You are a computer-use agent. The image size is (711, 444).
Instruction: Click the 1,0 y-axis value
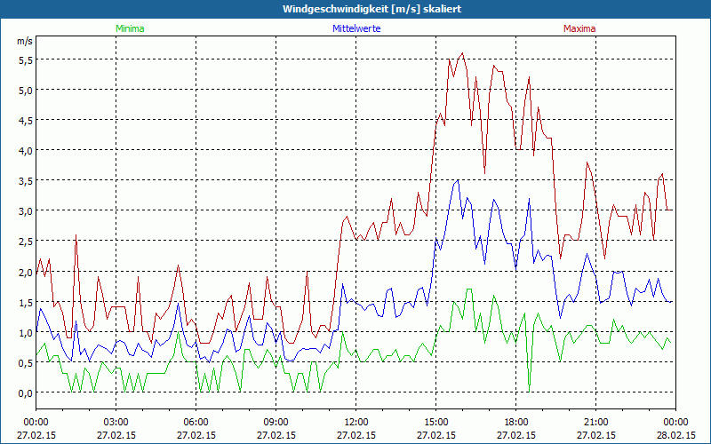(x=26, y=333)
